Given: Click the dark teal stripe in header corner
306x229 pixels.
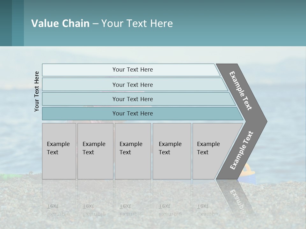Looking at the screenshot, I should [6, 23].
